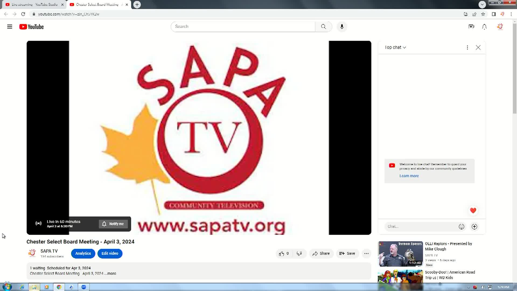Image resolution: width=517 pixels, height=291 pixels.
Task: Click the page vertical scrollbar
Action: pyautogui.click(x=514, y=69)
